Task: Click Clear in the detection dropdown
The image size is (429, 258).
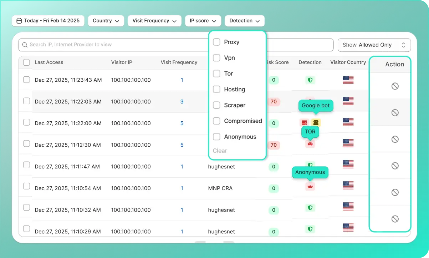Action: (220, 151)
